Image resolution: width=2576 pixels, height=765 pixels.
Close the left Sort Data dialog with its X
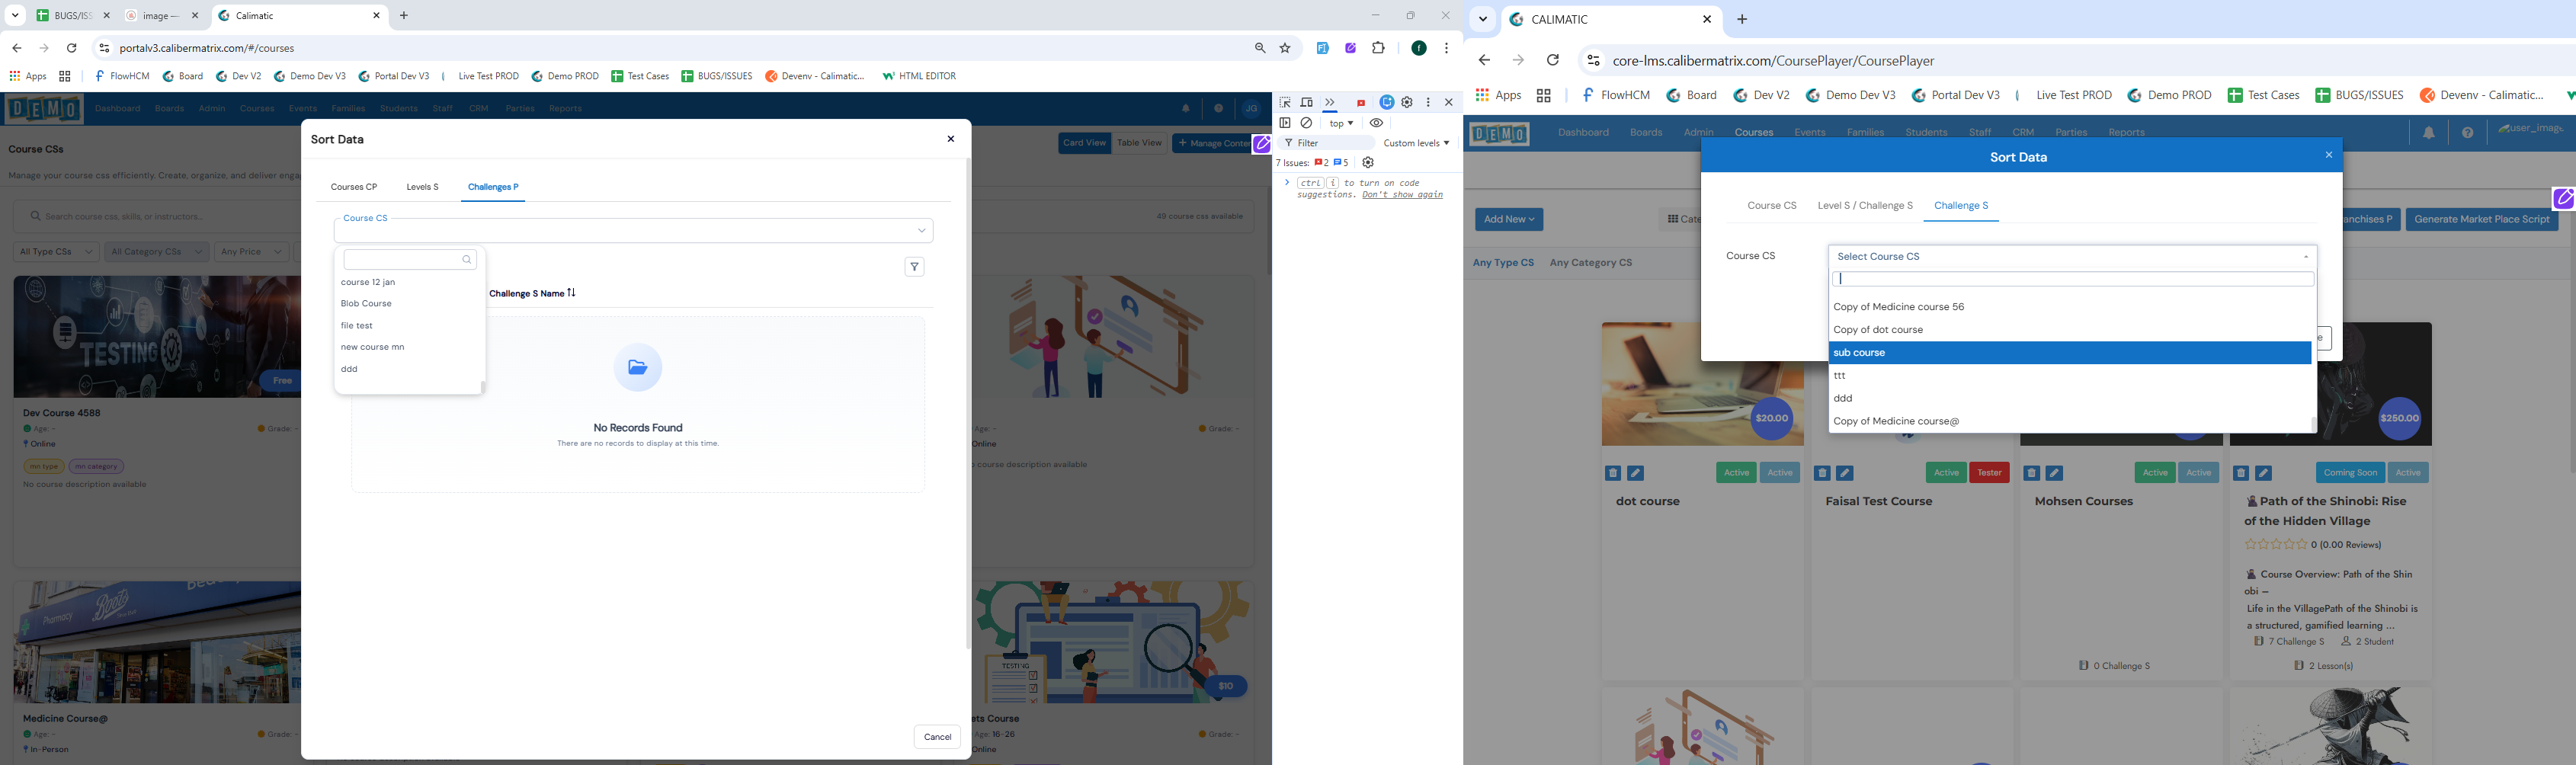coord(950,139)
